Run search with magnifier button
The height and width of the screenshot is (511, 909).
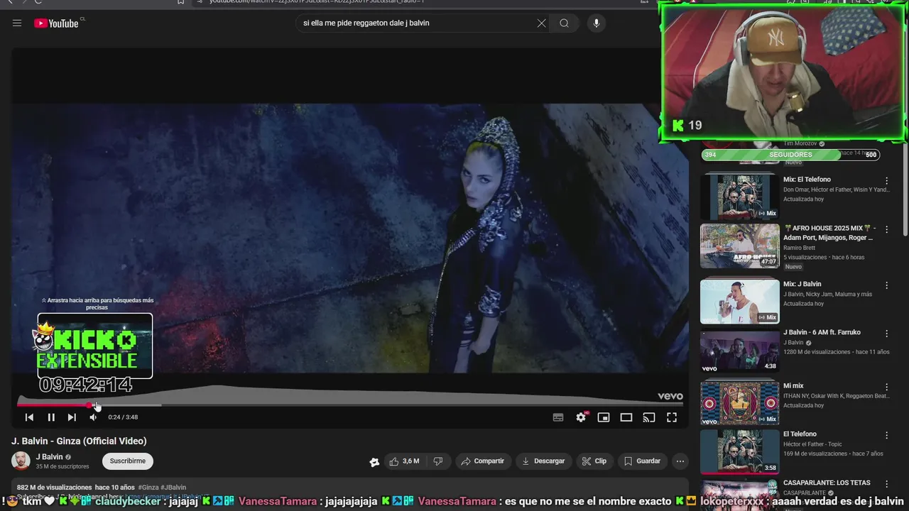564,23
